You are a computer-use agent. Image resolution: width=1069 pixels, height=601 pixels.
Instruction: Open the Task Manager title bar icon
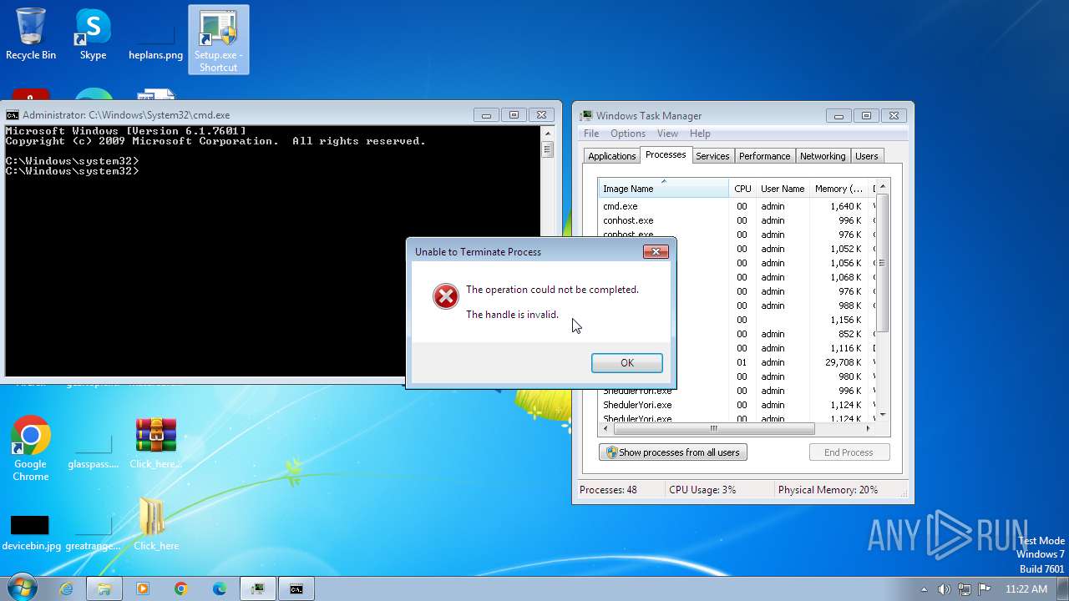(x=586, y=116)
